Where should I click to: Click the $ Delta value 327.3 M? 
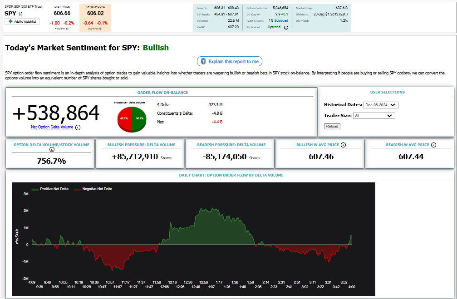216,105
